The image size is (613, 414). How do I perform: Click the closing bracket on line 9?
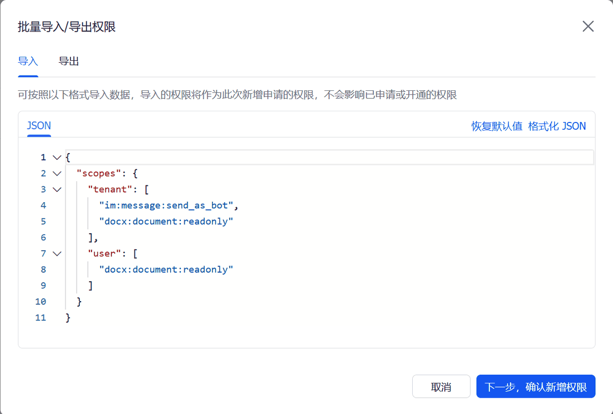pyautogui.click(x=90, y=285)
